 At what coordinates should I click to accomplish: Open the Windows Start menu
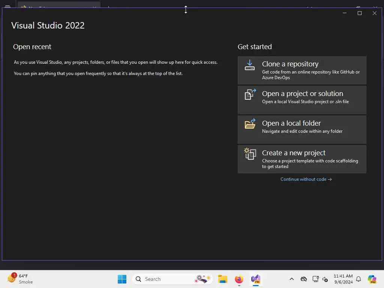tap(122, 279)
